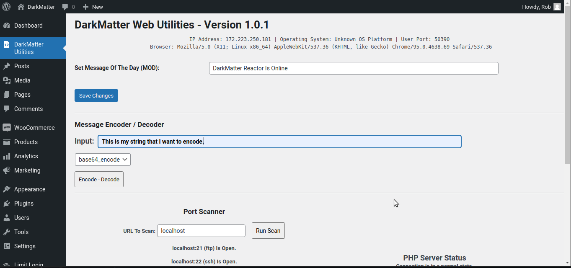571x268 pixels.
Task: Click the 'localhost:22 (ssh) Is Open.' result
Action: (x=204, y=262)
